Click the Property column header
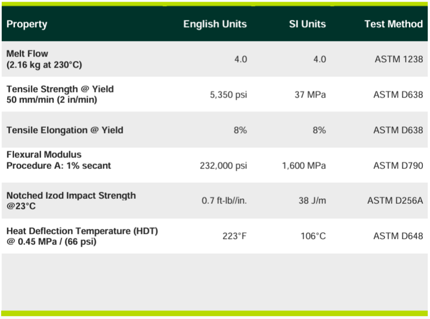430x319 pixels. click(27, 24)
